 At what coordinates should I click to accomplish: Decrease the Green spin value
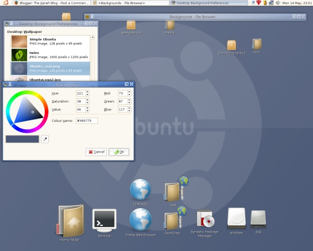pyautogui.click(x=129, y=102)
